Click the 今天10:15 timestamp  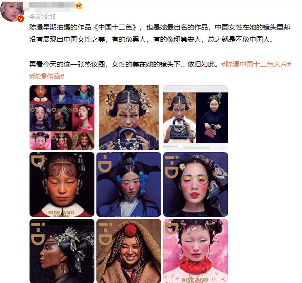(x=42, y=17)
